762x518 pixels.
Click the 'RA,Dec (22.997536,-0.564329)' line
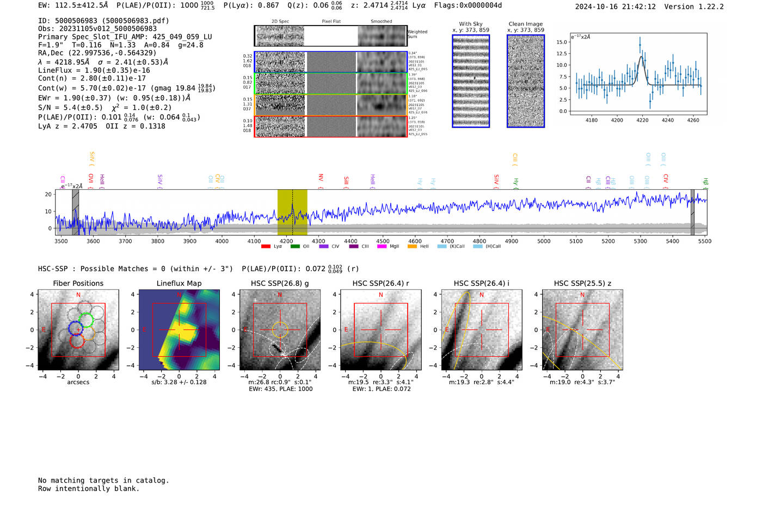(97, 53)
